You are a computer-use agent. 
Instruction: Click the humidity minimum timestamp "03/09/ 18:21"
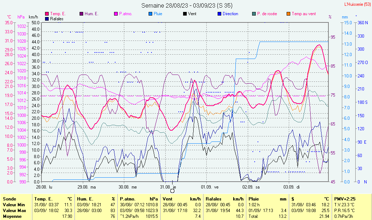[89, 205]
